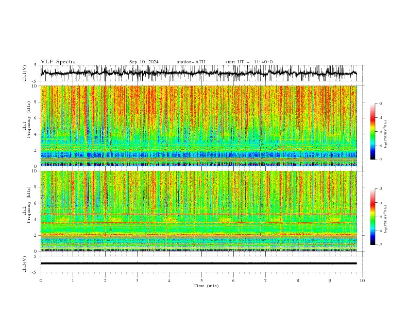Click the "log(PSD)(V²/Hz)" label of the lower colorbar

click(x=385, y=219)
